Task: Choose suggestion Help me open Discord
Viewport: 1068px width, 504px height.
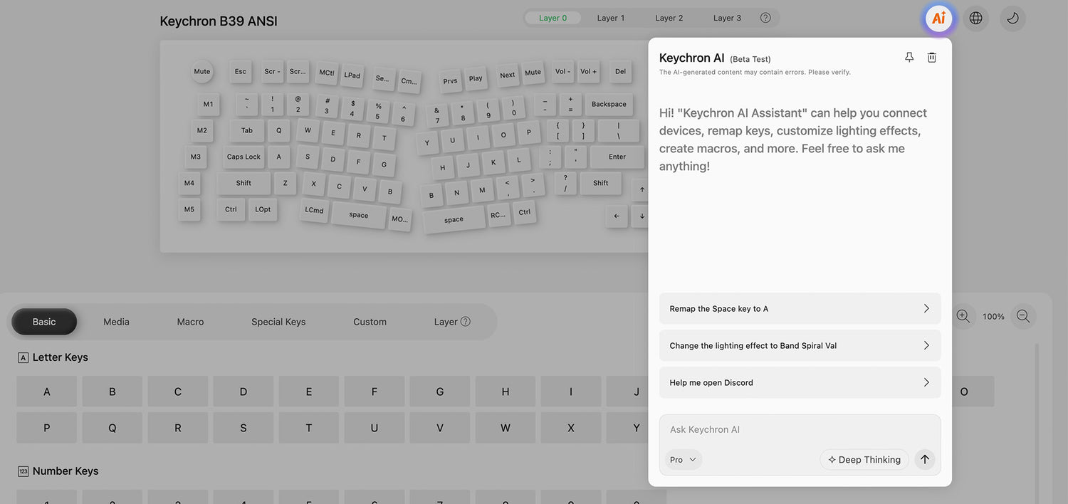Action: coord(800,383)
